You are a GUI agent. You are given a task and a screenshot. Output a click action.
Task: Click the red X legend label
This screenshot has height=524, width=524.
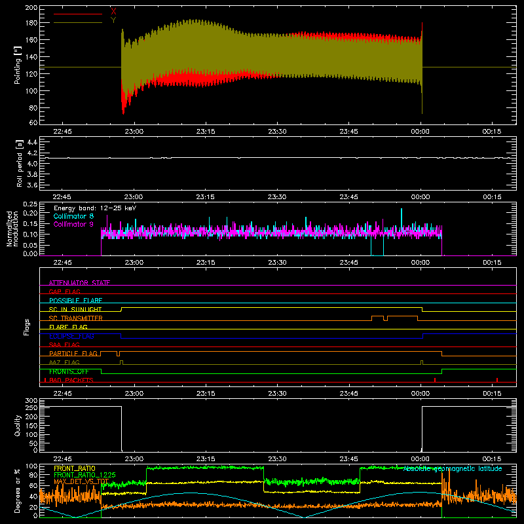pos(113,12)
